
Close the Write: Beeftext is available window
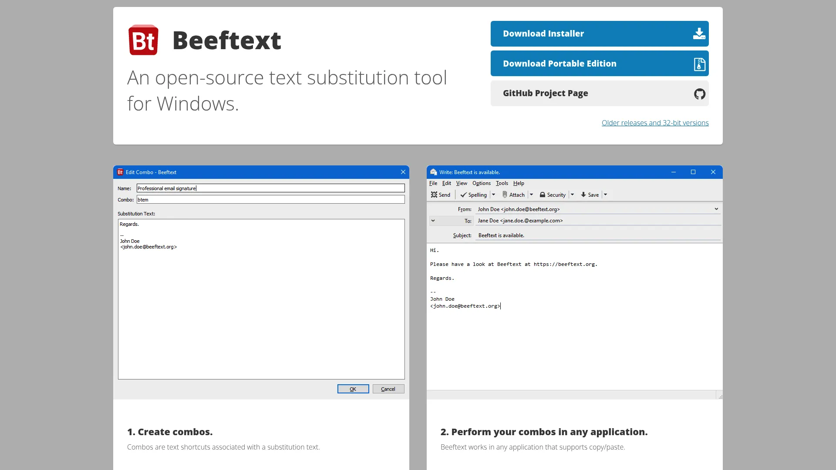tap(713, 172)
